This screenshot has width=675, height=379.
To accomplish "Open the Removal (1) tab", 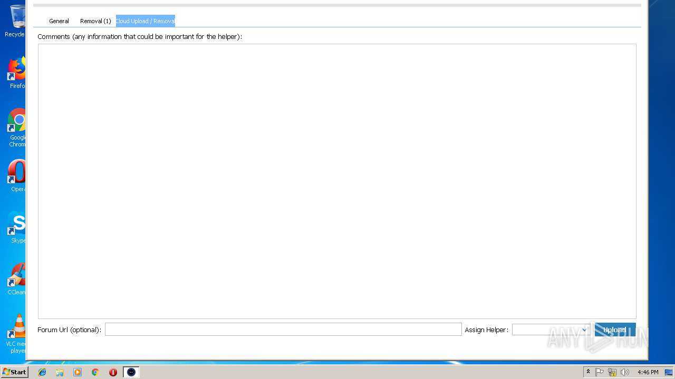I will click(95, 21).
